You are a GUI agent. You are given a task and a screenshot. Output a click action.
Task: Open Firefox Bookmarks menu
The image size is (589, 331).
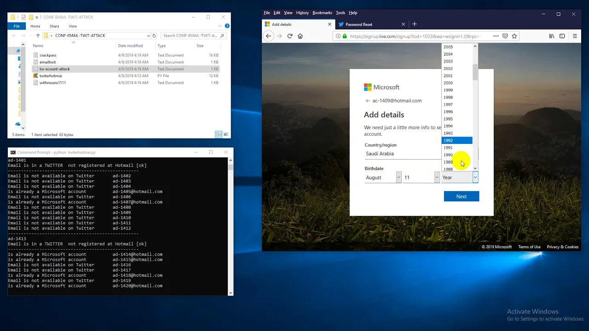tap(322, 13)
